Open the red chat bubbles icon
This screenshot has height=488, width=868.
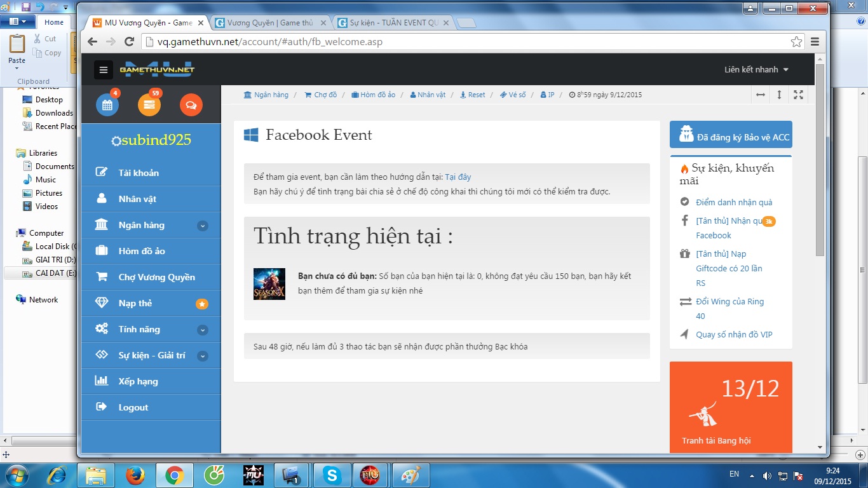[191, 105]
